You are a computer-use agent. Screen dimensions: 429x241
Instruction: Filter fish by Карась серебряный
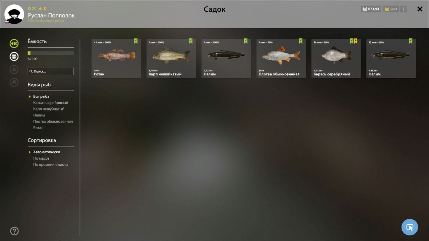pos(51,103)
